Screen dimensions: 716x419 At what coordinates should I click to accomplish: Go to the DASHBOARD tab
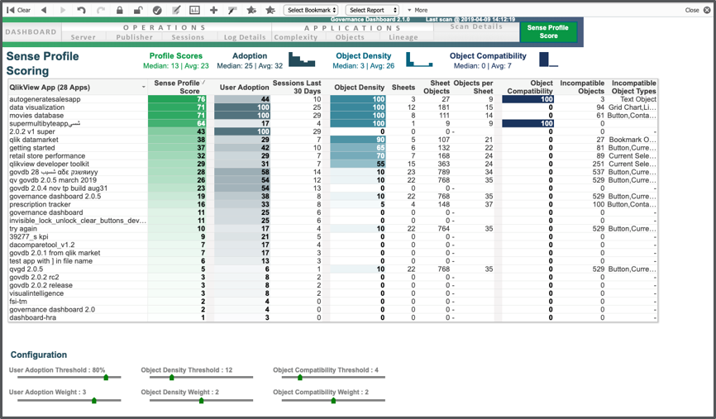[31, 32]
